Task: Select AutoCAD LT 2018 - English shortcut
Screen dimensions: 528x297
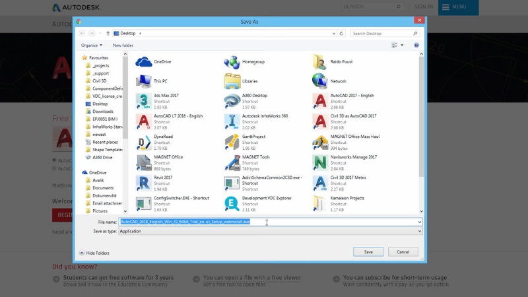Action: point(170,121)
